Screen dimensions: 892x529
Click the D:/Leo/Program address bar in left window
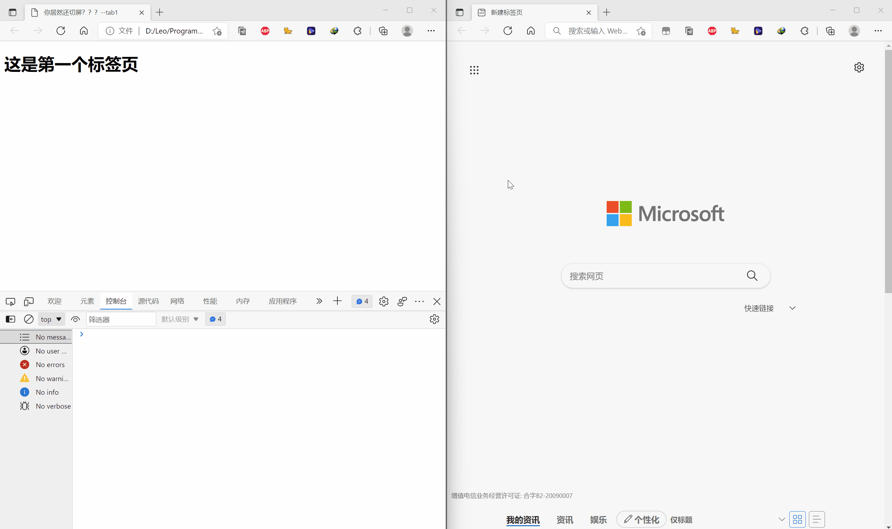tap(174, 31)
